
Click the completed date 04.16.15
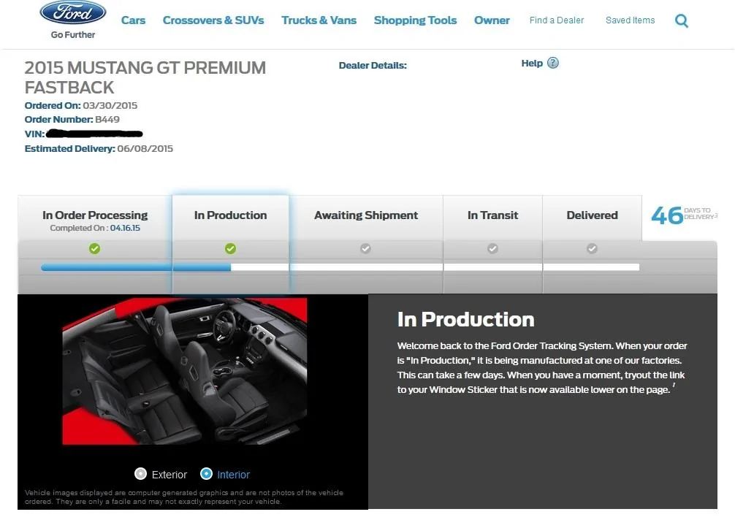click(125, 228)
